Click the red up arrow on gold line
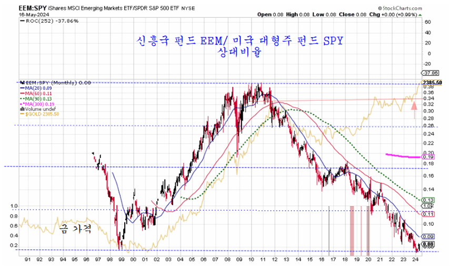Viewport: 451px width, 272px height. 415,106
